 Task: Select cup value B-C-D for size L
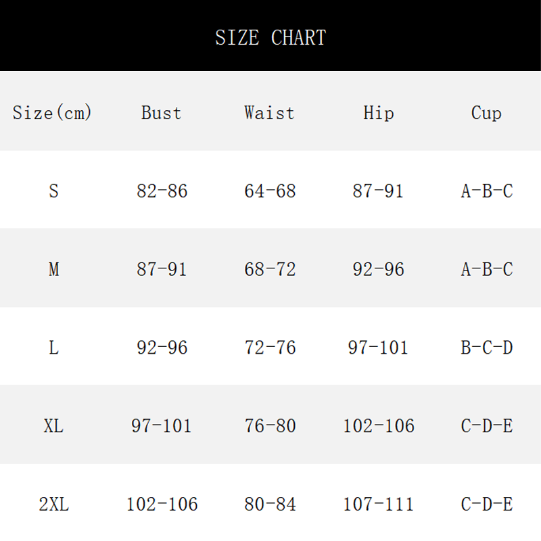pos(486,348)
